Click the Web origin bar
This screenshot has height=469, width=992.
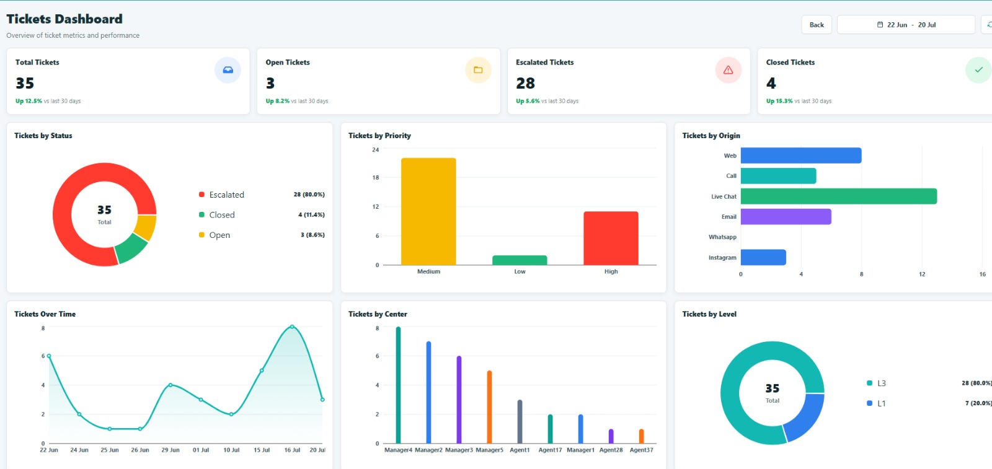[x=801, y=156]
